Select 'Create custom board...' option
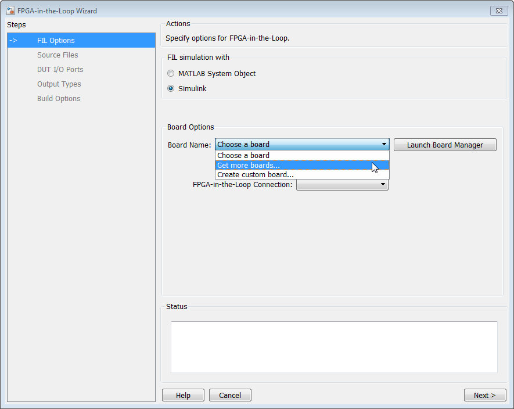514x409 pixels. (302, 174)
